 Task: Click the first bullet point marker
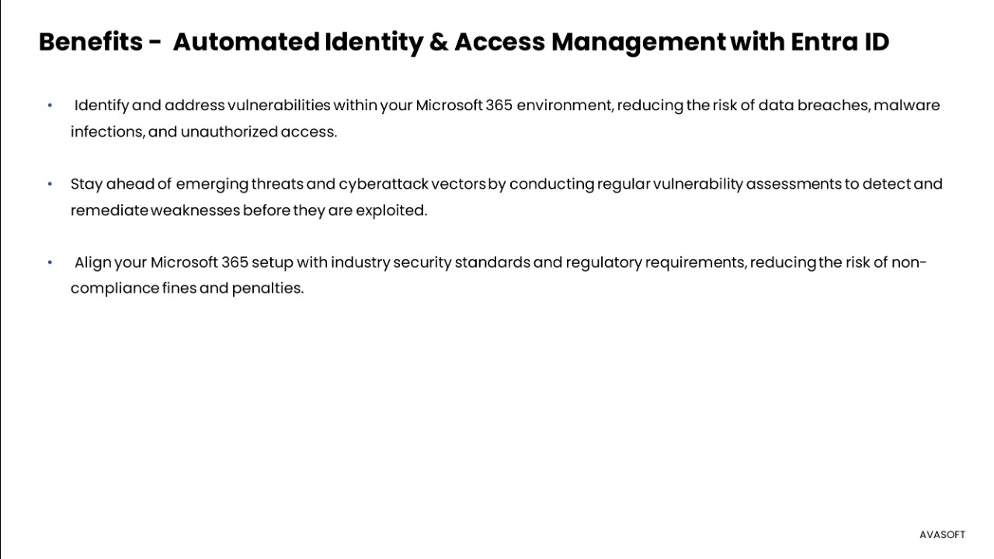tap(50, 106)
